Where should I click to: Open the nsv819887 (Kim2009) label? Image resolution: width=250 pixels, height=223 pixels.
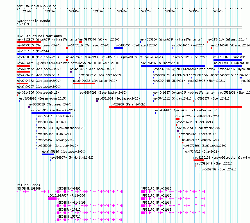[229, 57]
